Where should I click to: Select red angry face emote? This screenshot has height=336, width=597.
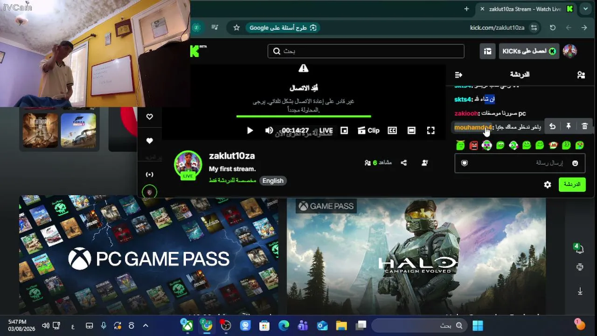pos(474,146)
